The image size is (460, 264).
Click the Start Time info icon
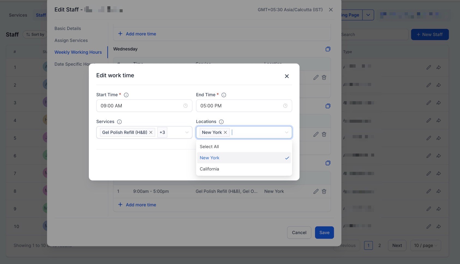[x=126, y=95]
